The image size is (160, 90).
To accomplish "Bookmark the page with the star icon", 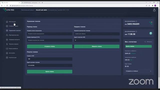I will click(149, 5).
